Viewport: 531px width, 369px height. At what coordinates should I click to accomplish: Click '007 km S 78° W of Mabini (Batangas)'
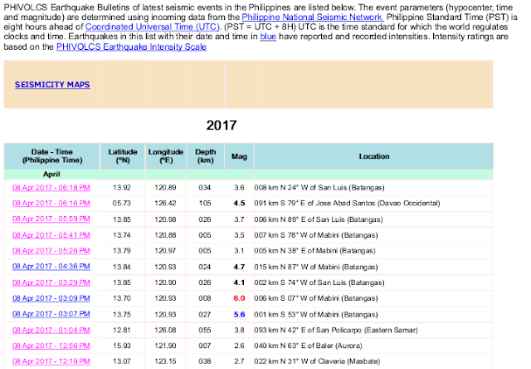pos(316,235)
